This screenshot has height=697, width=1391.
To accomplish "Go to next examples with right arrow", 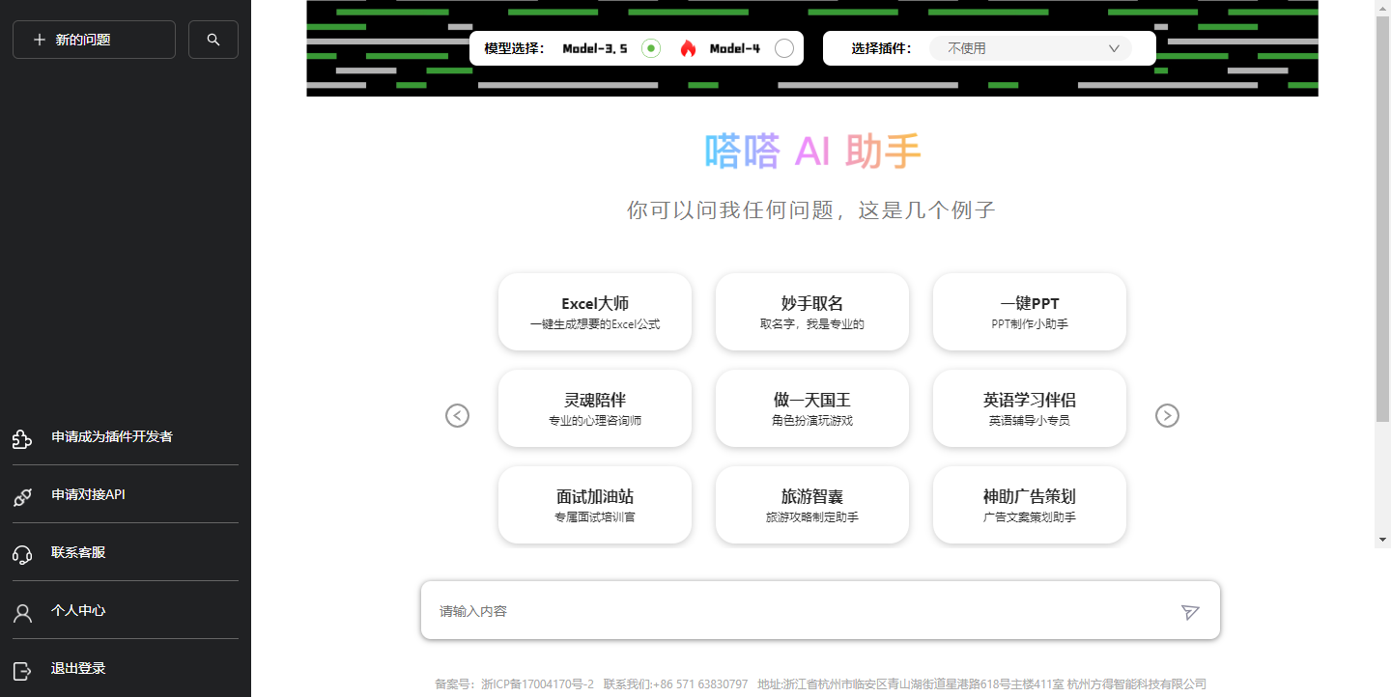I will (1167, 415).
